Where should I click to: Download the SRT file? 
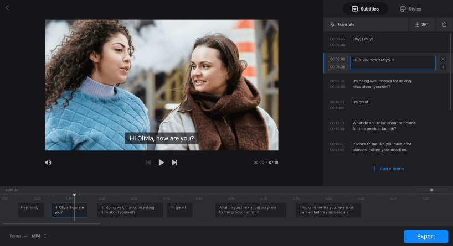(x=421, y=24)
